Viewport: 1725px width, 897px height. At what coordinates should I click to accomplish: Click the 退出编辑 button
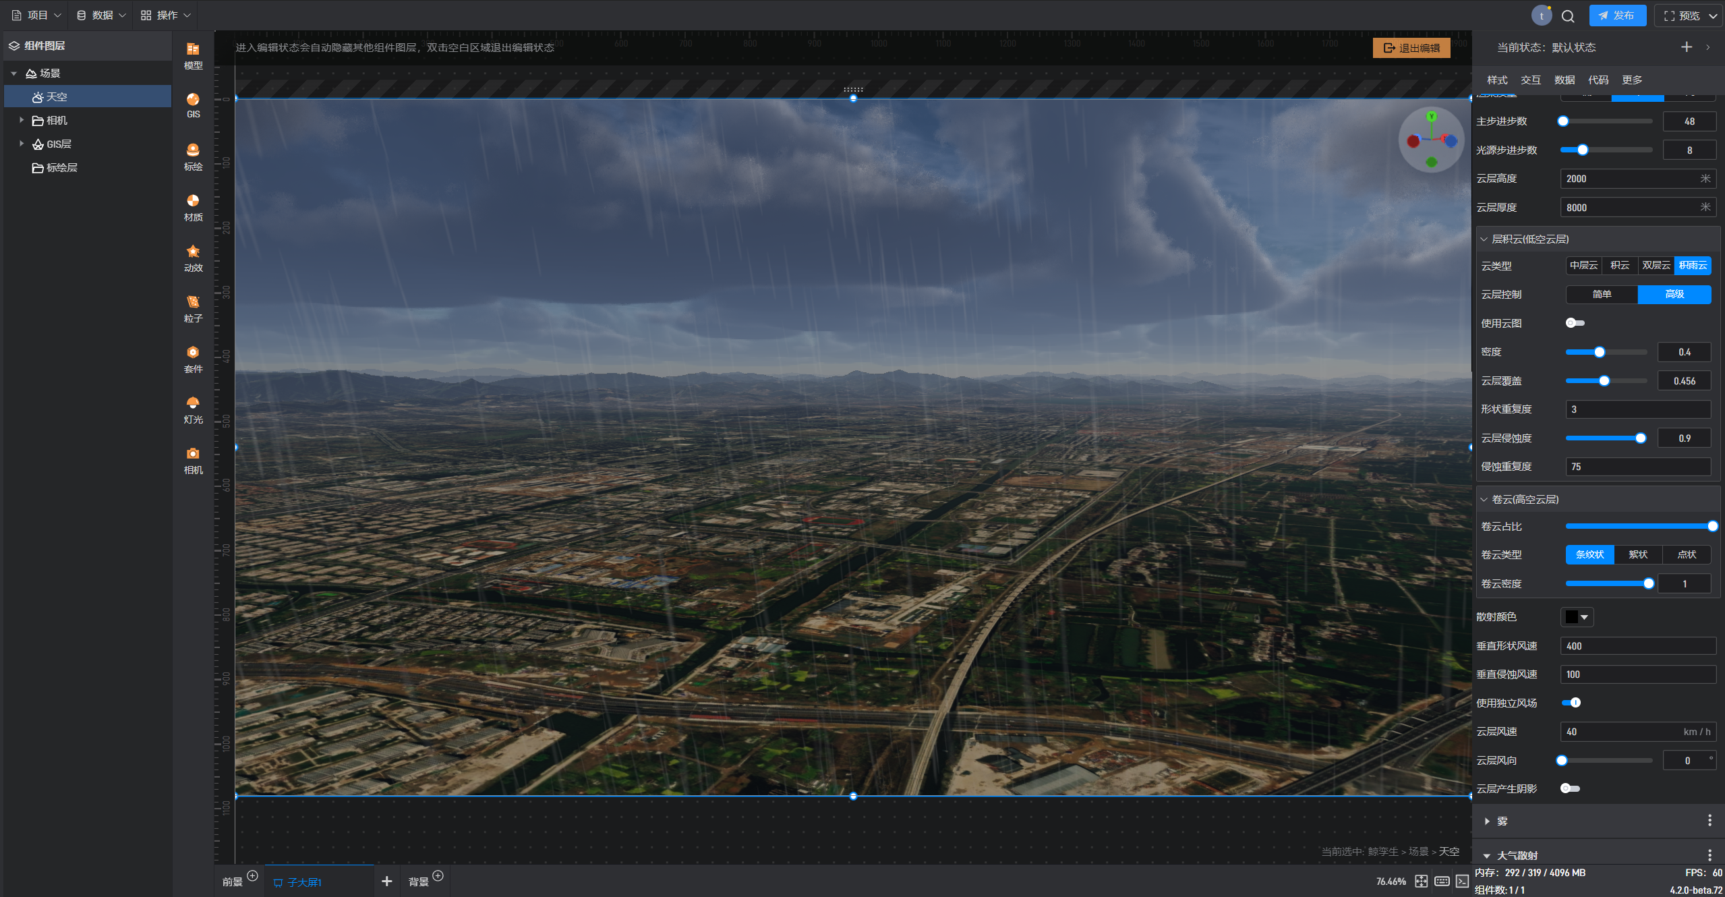[1411, 48]
